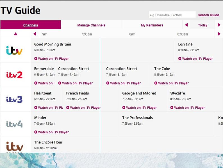Open Good Morning Britain programme title
The width and height of the screenshot is (223, 168).
tap(53, 44)
